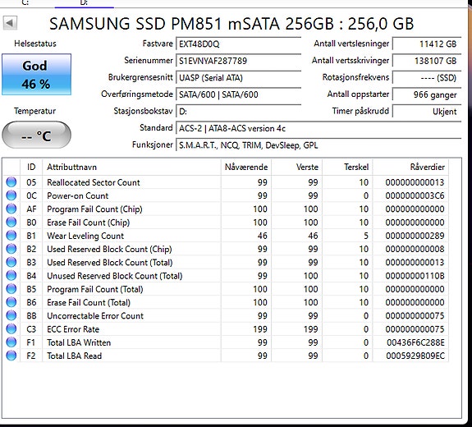Click status icon of Erase Fail Count (Chip)
The image size is (472, 427).
click(x=11, y=223)
